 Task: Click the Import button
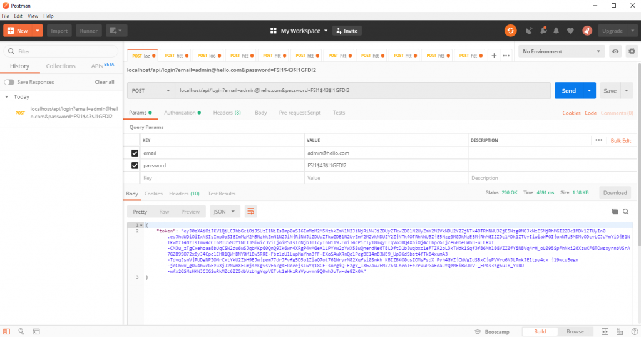tap(59, 31)
